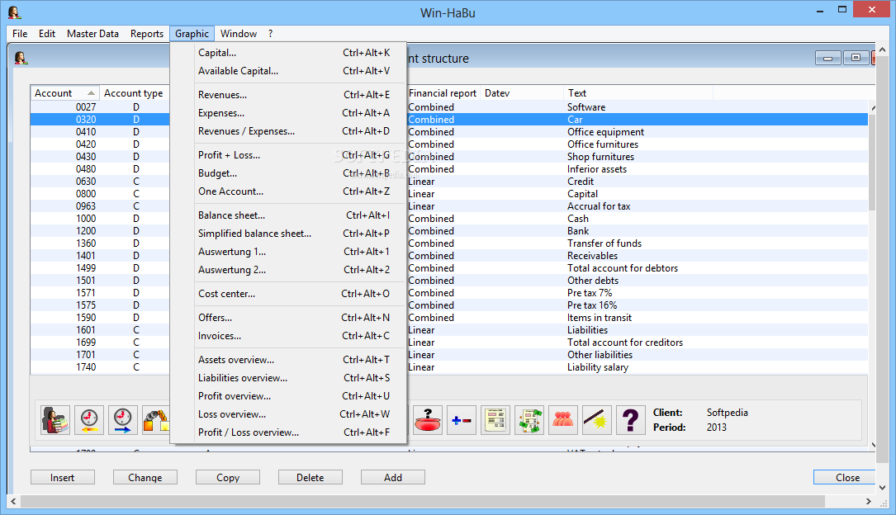Restore the account structure child window
This screenshot has height=515, width=896.
[x=856, y=58]
